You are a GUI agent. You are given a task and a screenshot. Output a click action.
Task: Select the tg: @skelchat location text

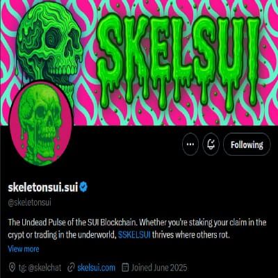40,268
